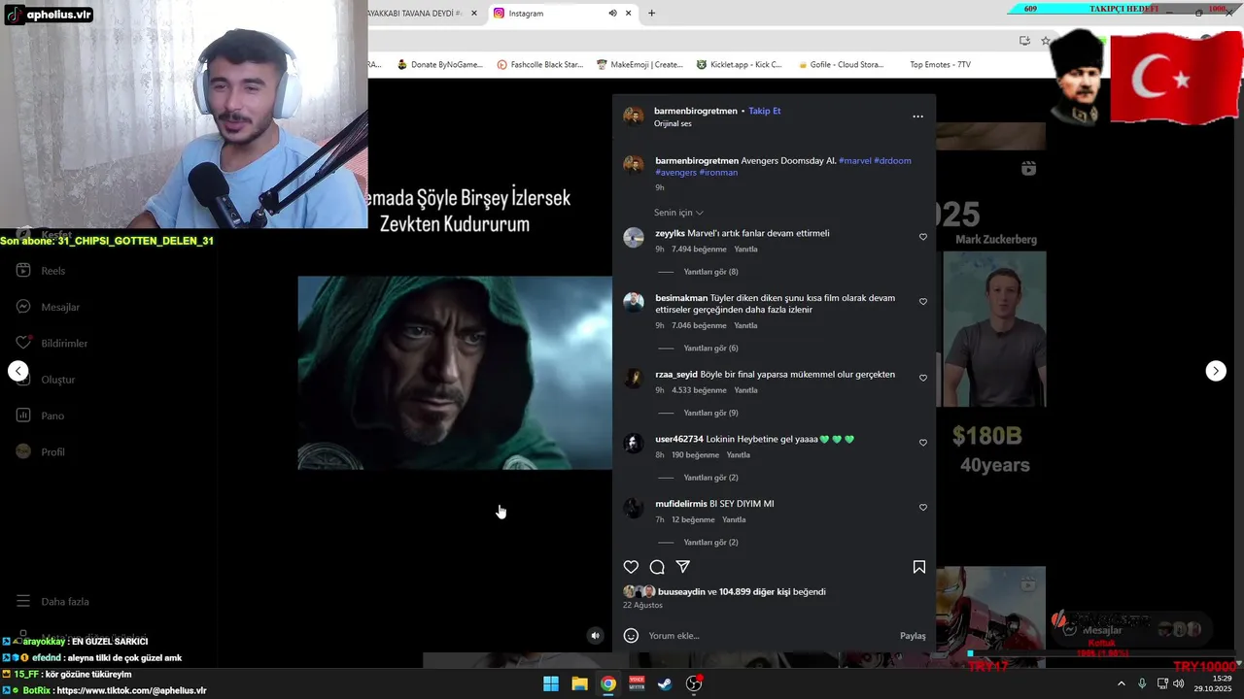The image size is (1244, 699).
Task: Mute the reel video sound
Action: (x=596, y=636)
